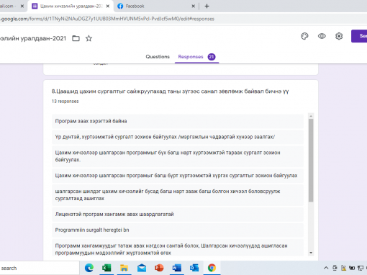Image resolution: width=367 pixels, height=275 pixels.
Task: Switch to the Questions tab
Action: click(158, 57)
